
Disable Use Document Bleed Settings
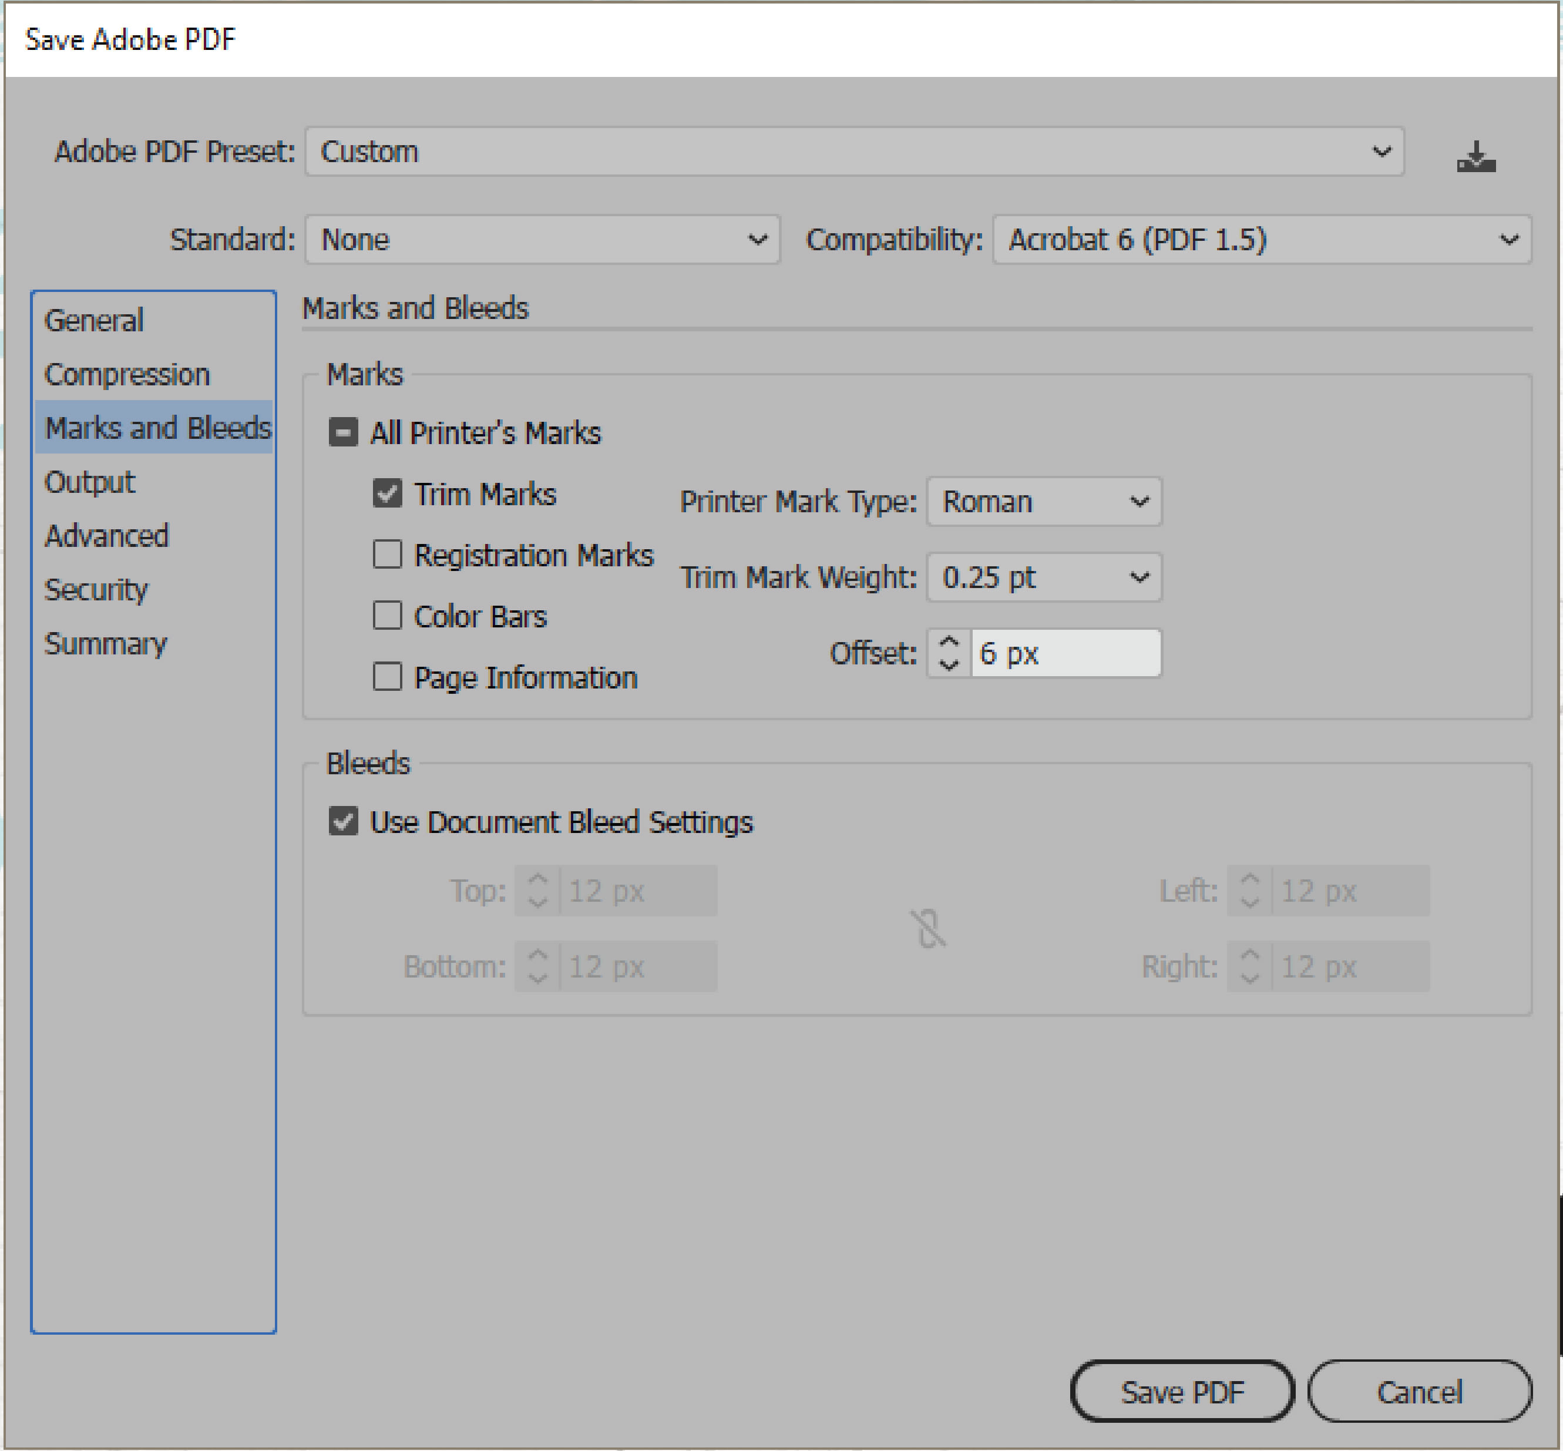tap(343, 821)
